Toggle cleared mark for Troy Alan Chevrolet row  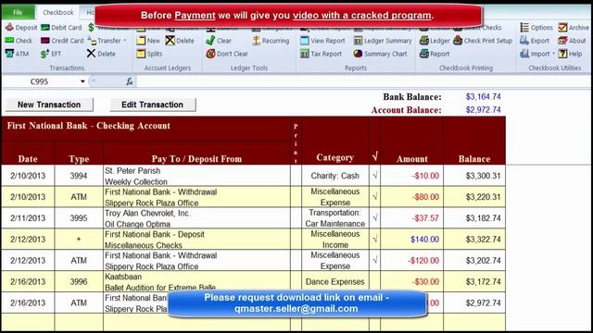pos(374,218)
